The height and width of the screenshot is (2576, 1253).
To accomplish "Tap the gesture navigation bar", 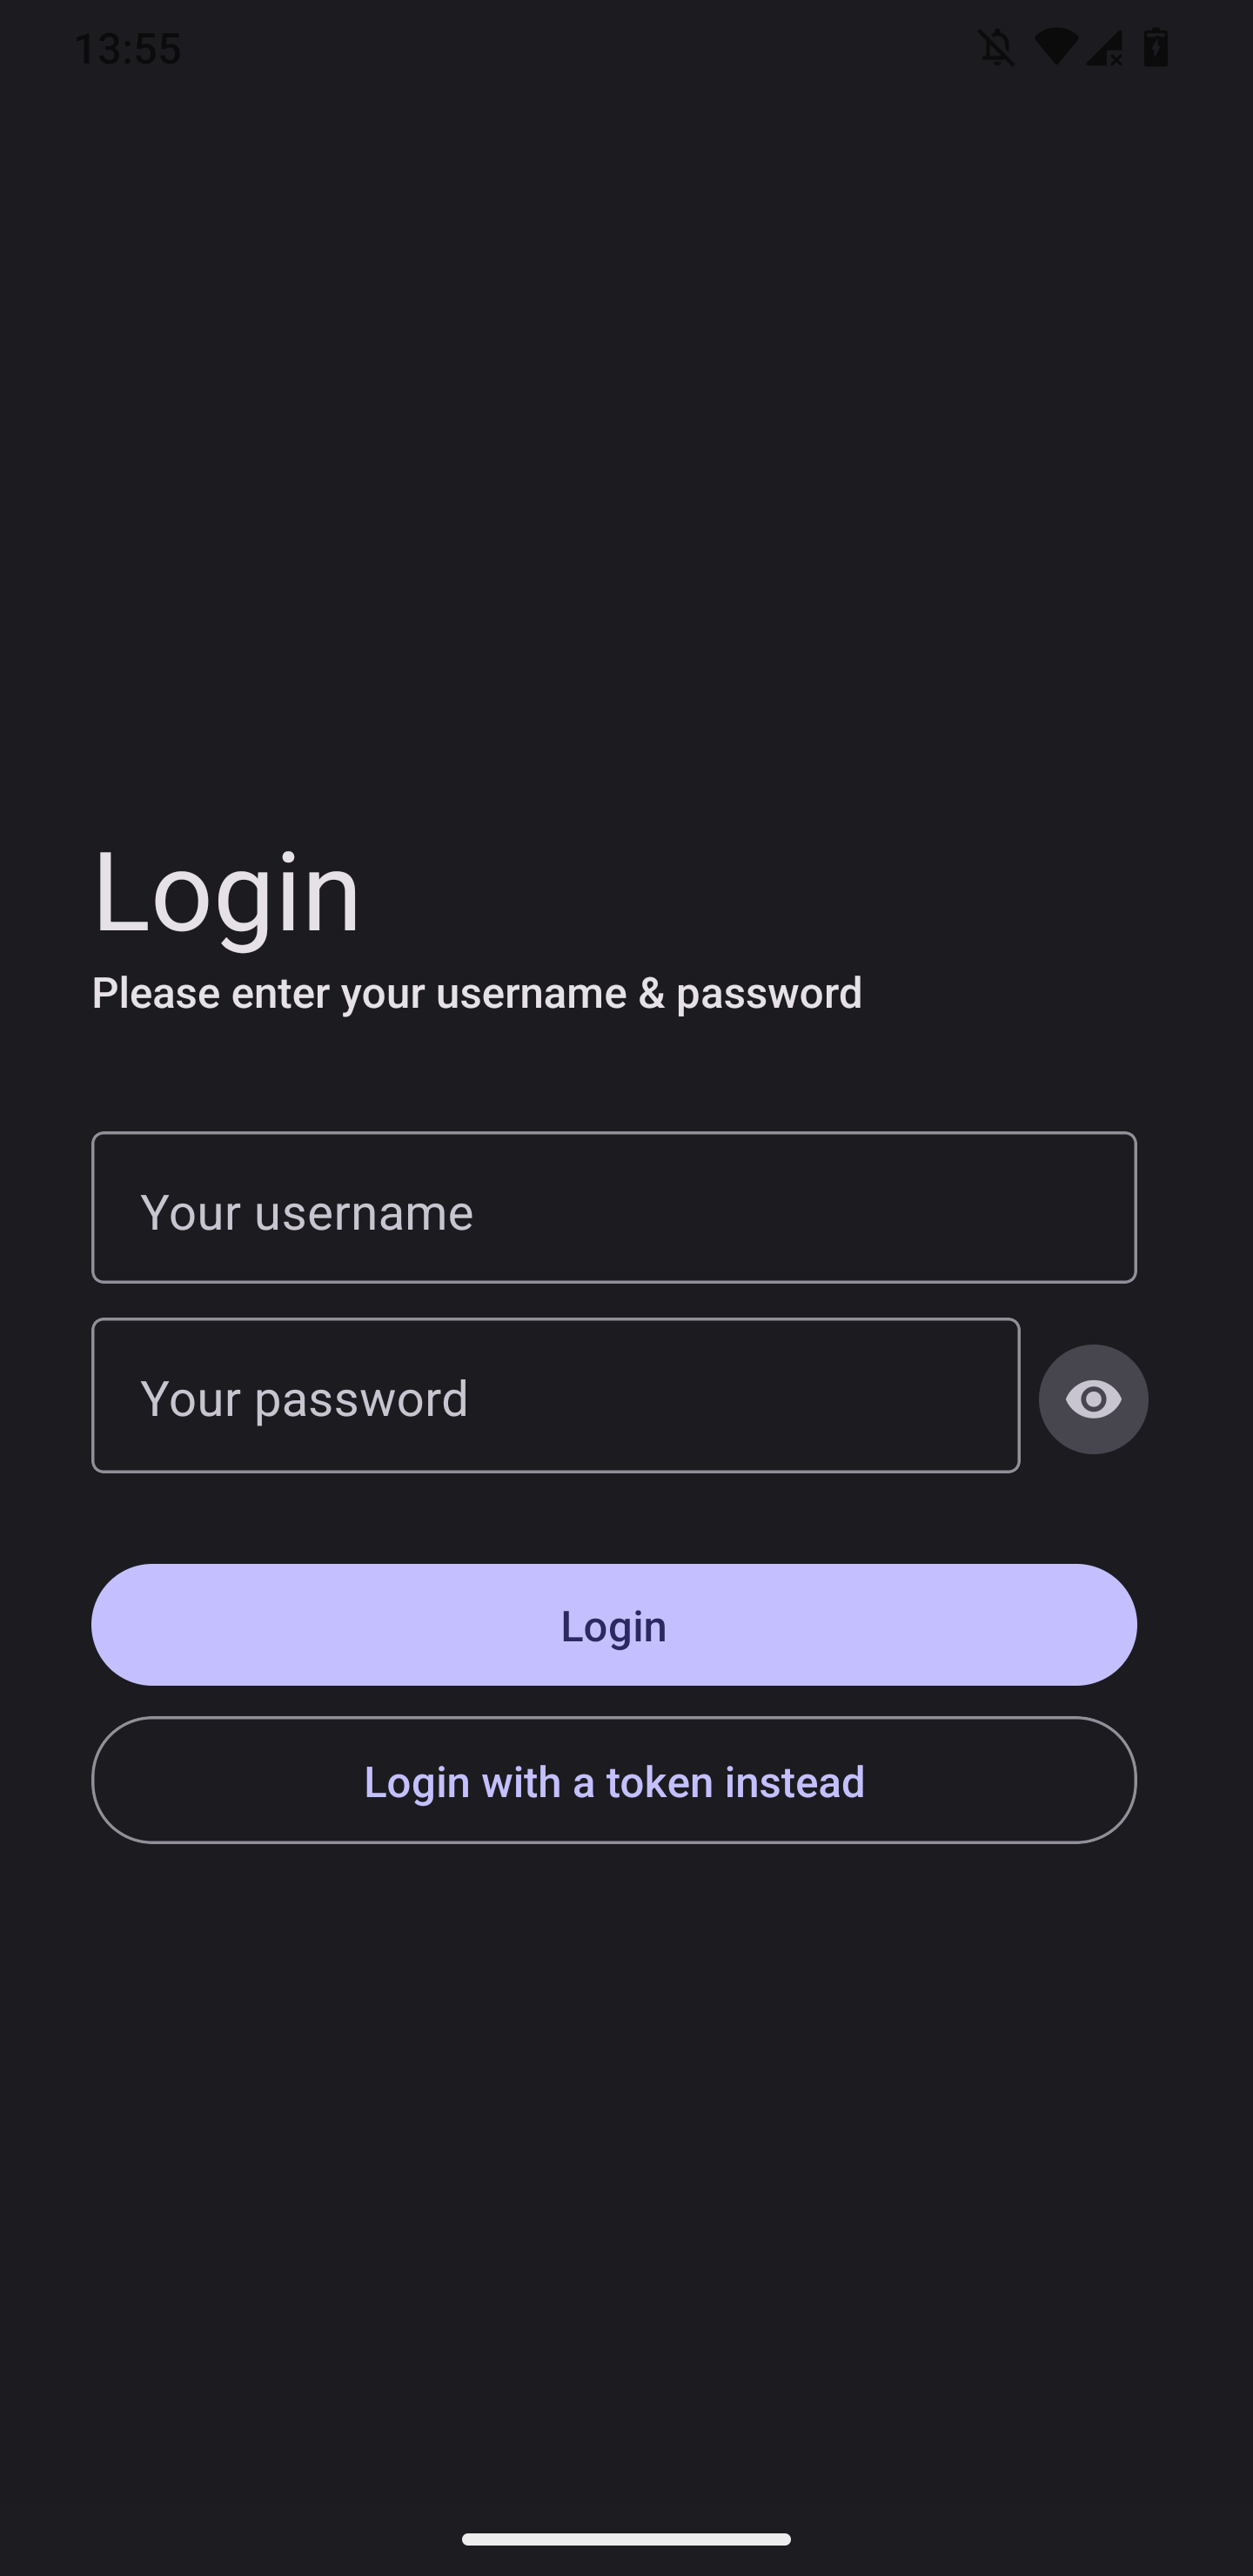I will pos(626,2538).
